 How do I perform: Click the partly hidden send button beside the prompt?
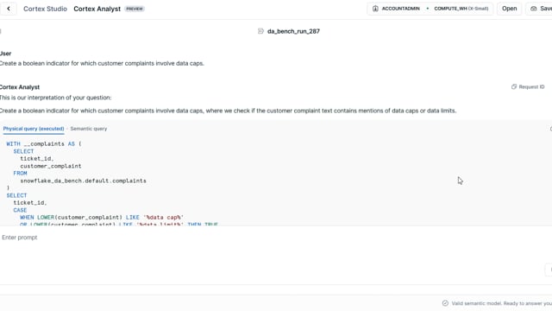coord(549,270)
